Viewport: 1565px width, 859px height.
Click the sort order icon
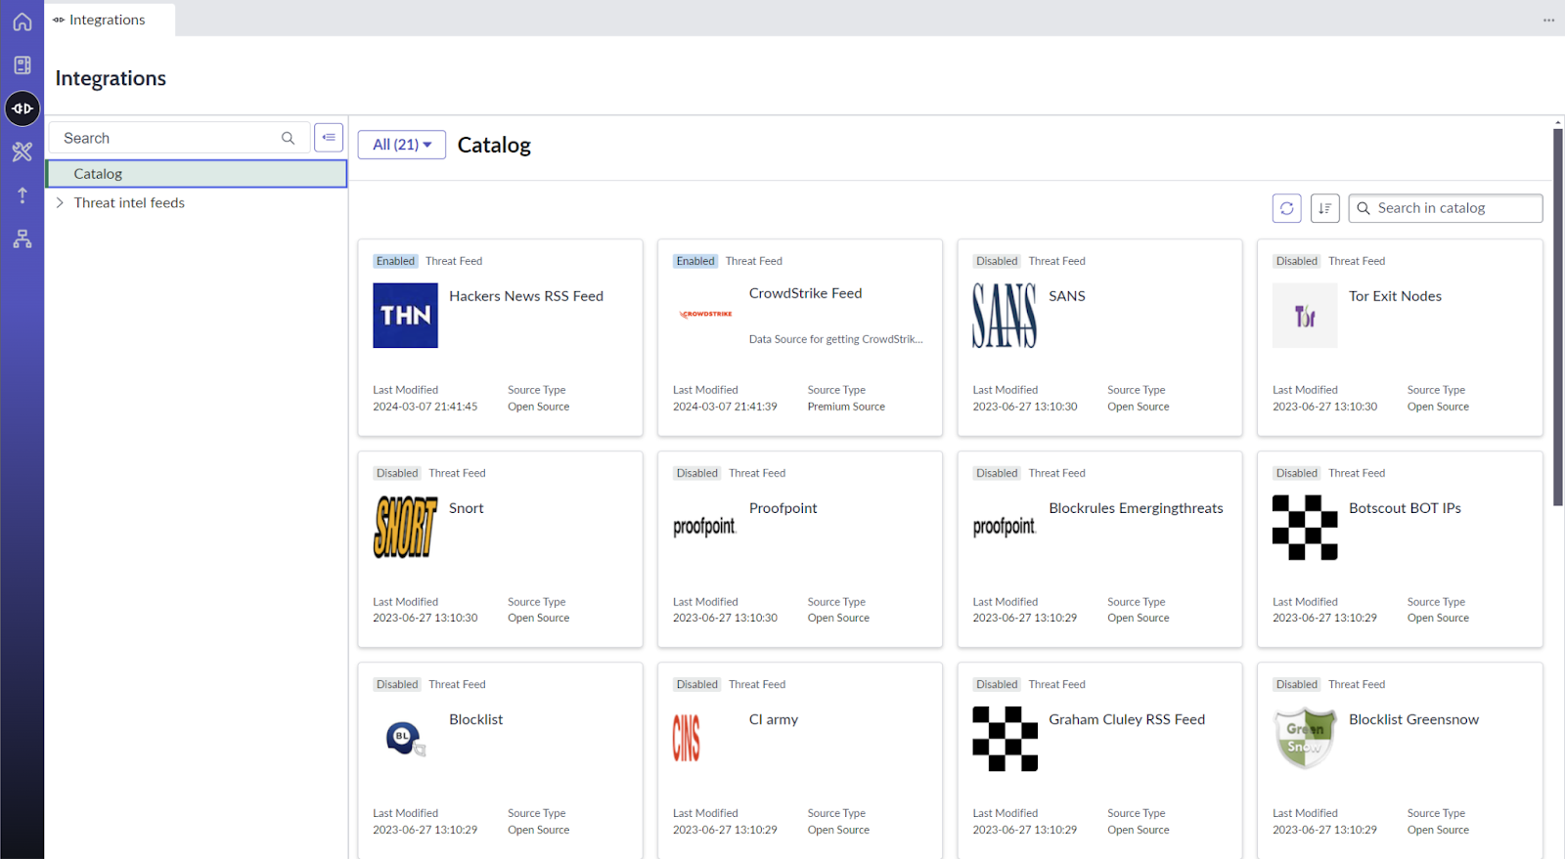click(x=1324, y=208)
